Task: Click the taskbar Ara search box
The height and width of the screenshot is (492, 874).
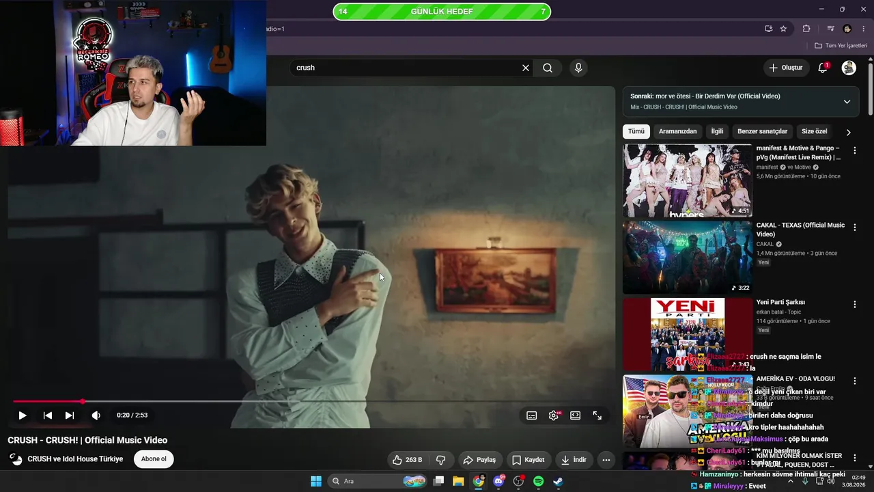Action: pos(378,481)
